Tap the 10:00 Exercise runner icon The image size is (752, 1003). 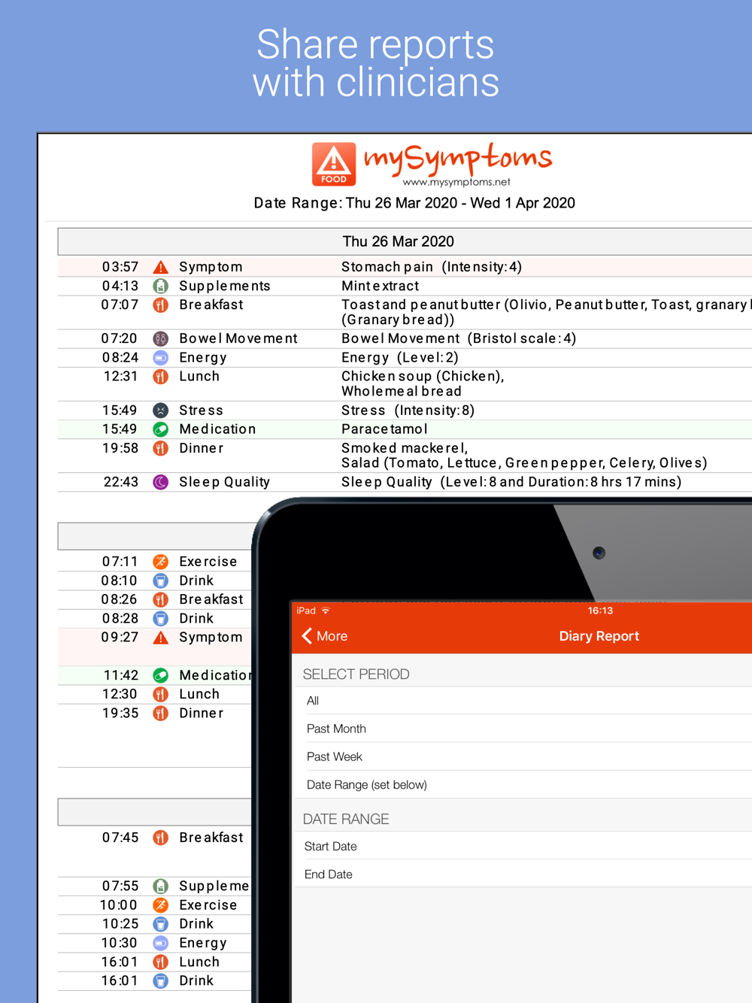click(x=160, y=905)
